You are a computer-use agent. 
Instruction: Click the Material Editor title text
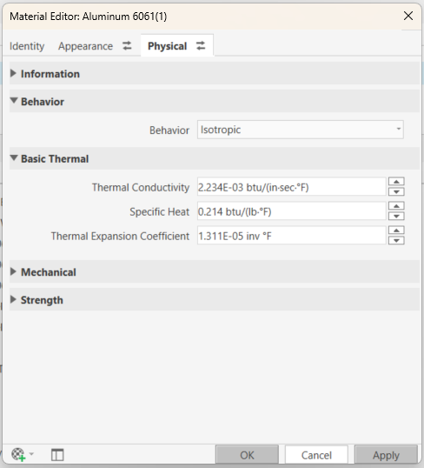click(x=89, y=17)
